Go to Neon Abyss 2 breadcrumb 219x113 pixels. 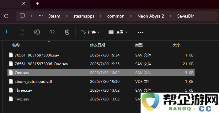click(x=151, y=16)
